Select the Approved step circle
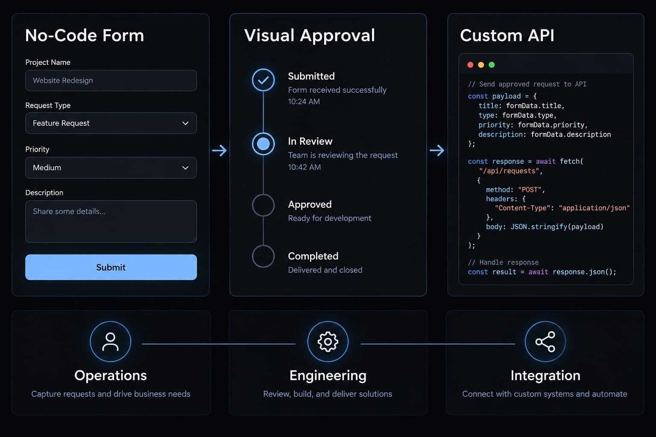 click(x=264, y=205)
